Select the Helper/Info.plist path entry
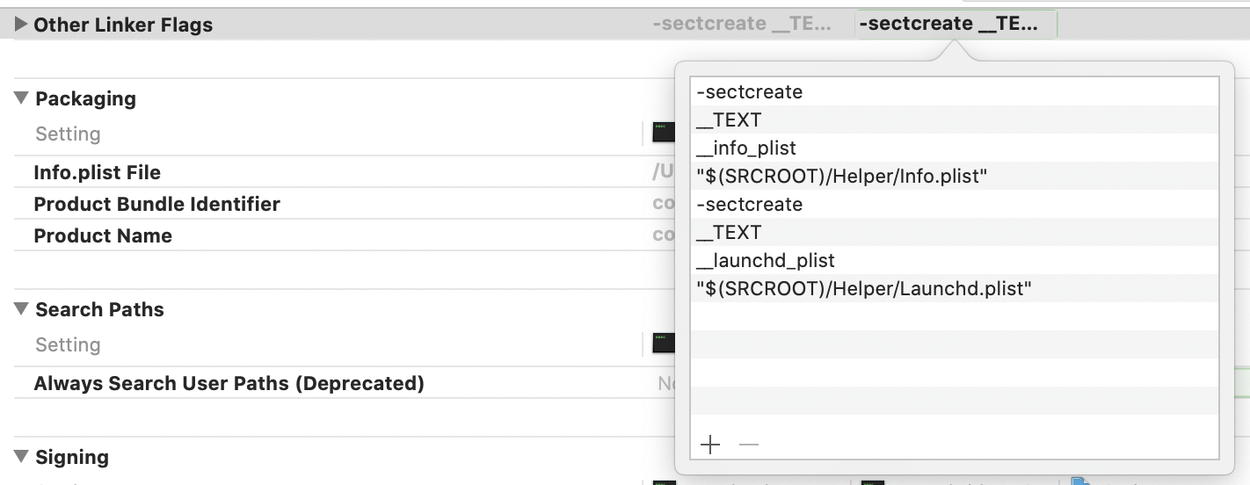The image size is (1250, 485). 842,176
